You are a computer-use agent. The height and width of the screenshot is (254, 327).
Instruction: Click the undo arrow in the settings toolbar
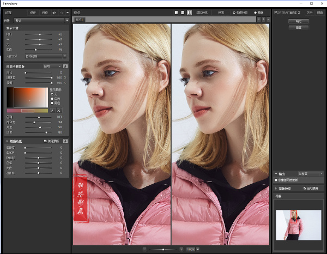tap(53, 11)
